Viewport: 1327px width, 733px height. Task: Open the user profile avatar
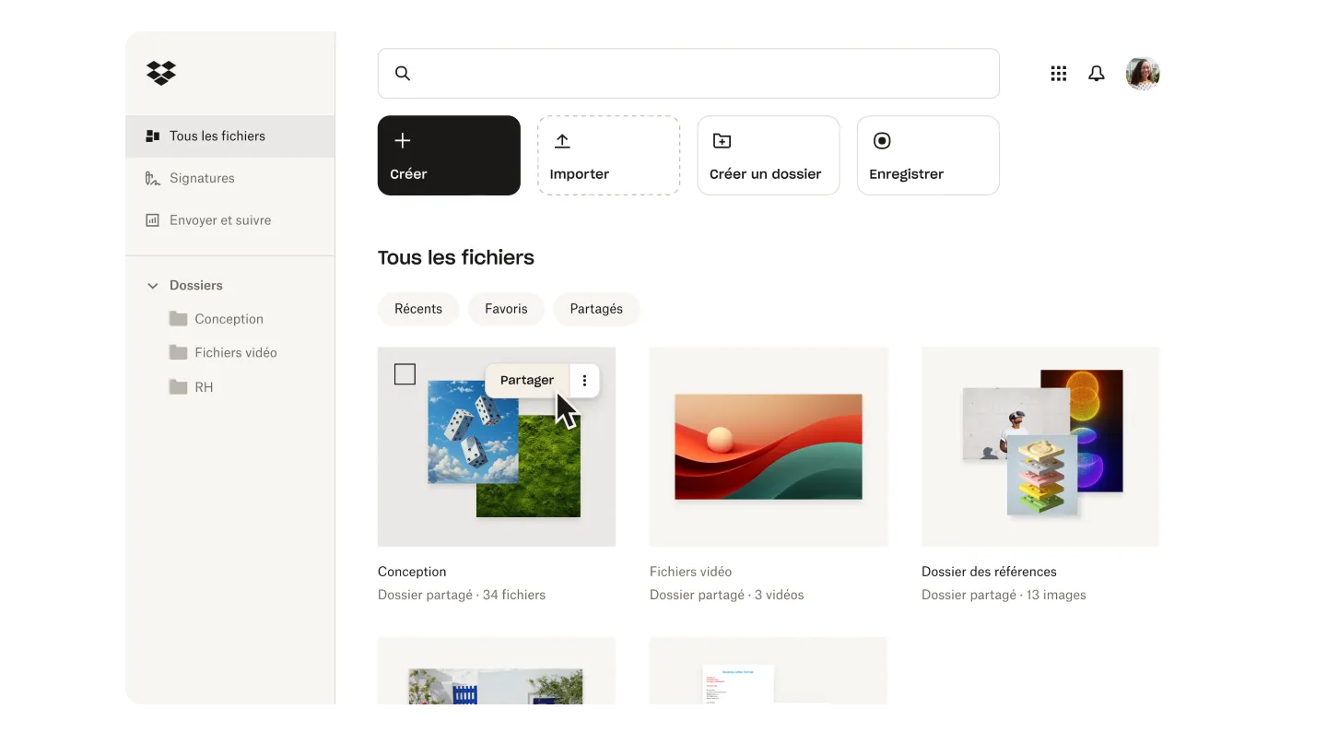(1143, 74)
